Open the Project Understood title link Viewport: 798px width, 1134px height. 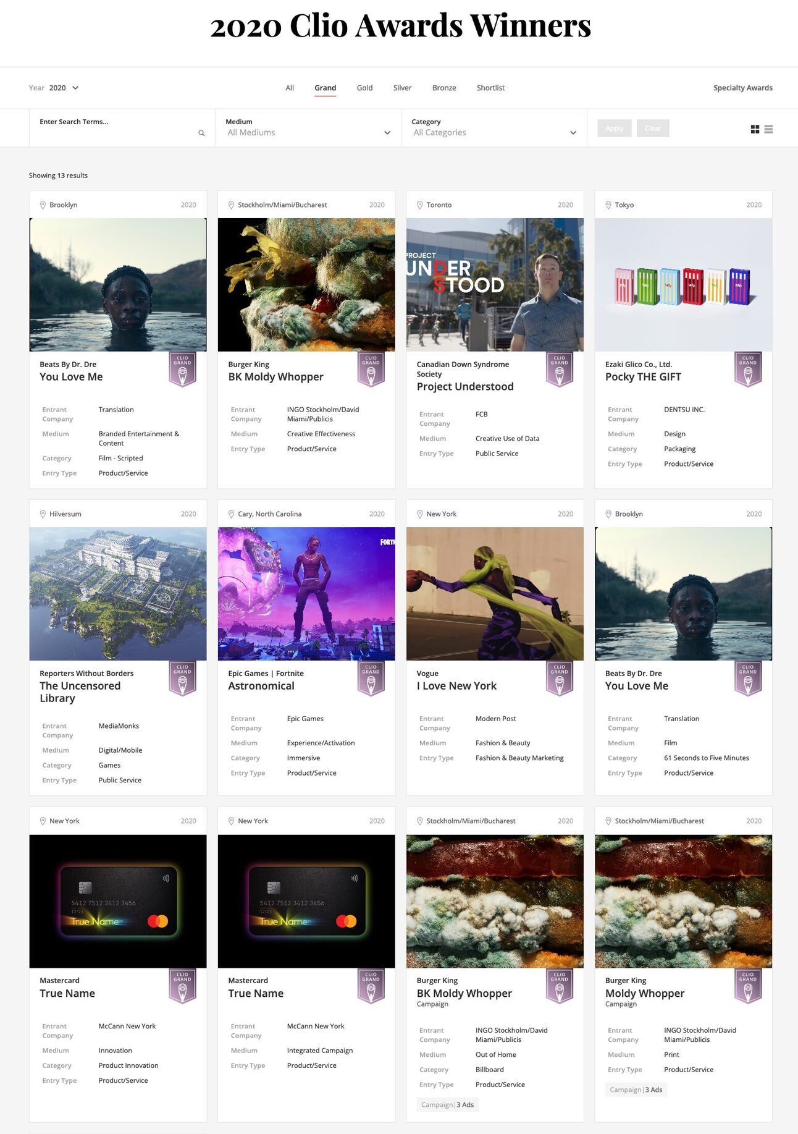[x=465, y=387]
